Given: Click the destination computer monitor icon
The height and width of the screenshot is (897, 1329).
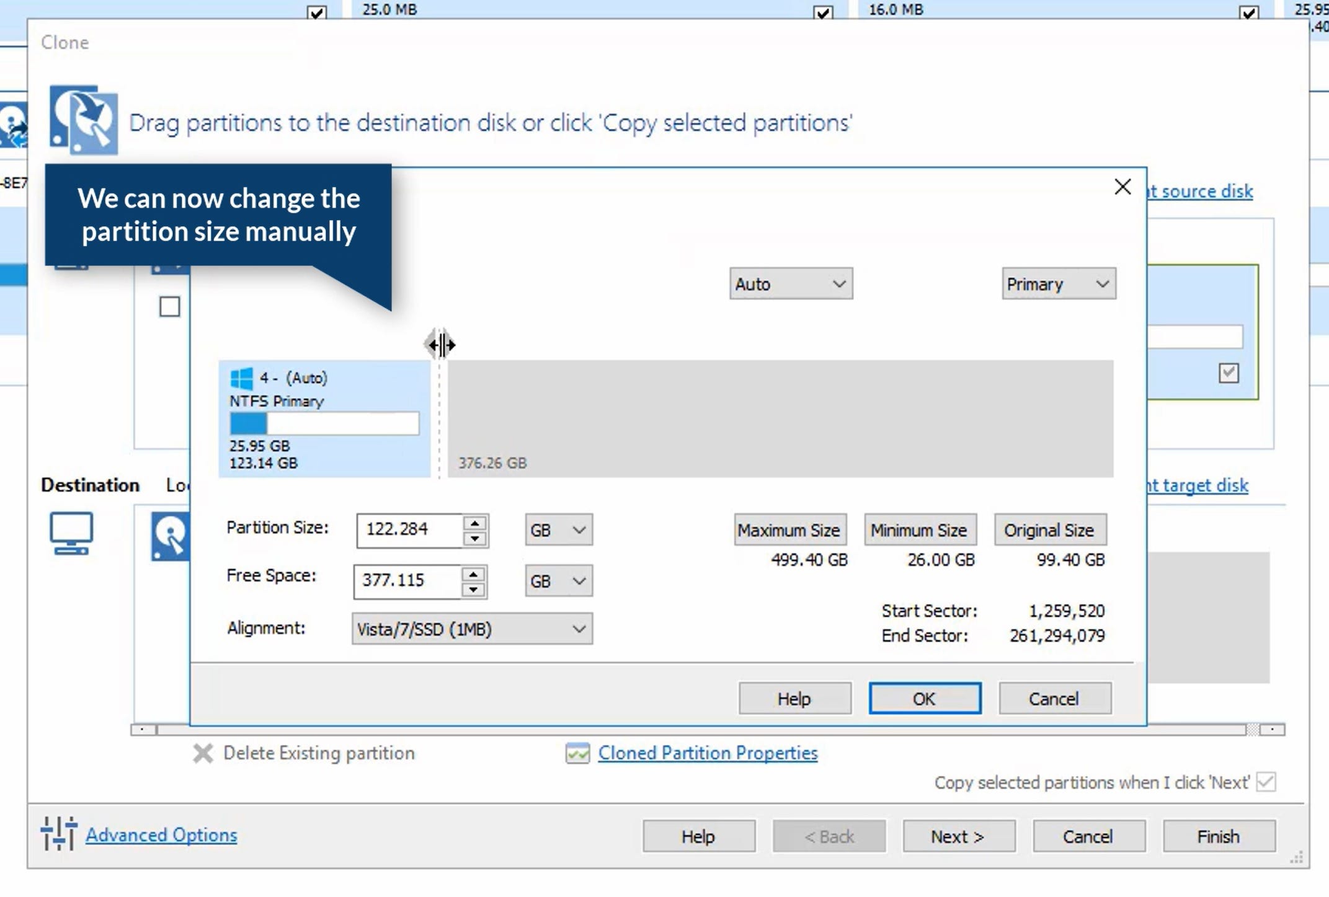Looking at the screenshot, I should coord(71,532).
